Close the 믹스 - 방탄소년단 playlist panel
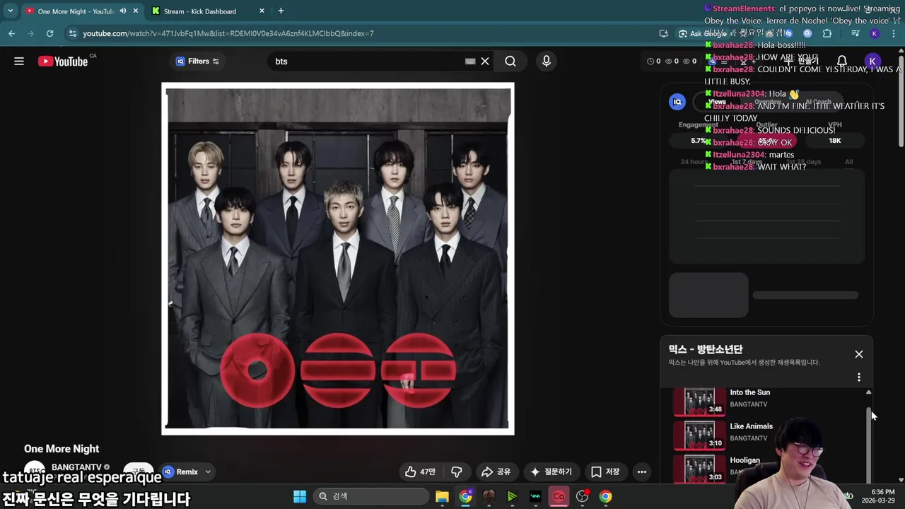 coord(859,354)
